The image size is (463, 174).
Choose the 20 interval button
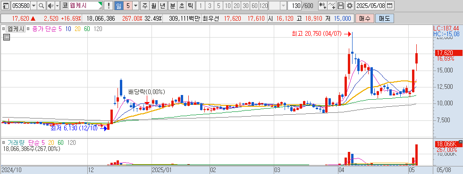point(236,6)
